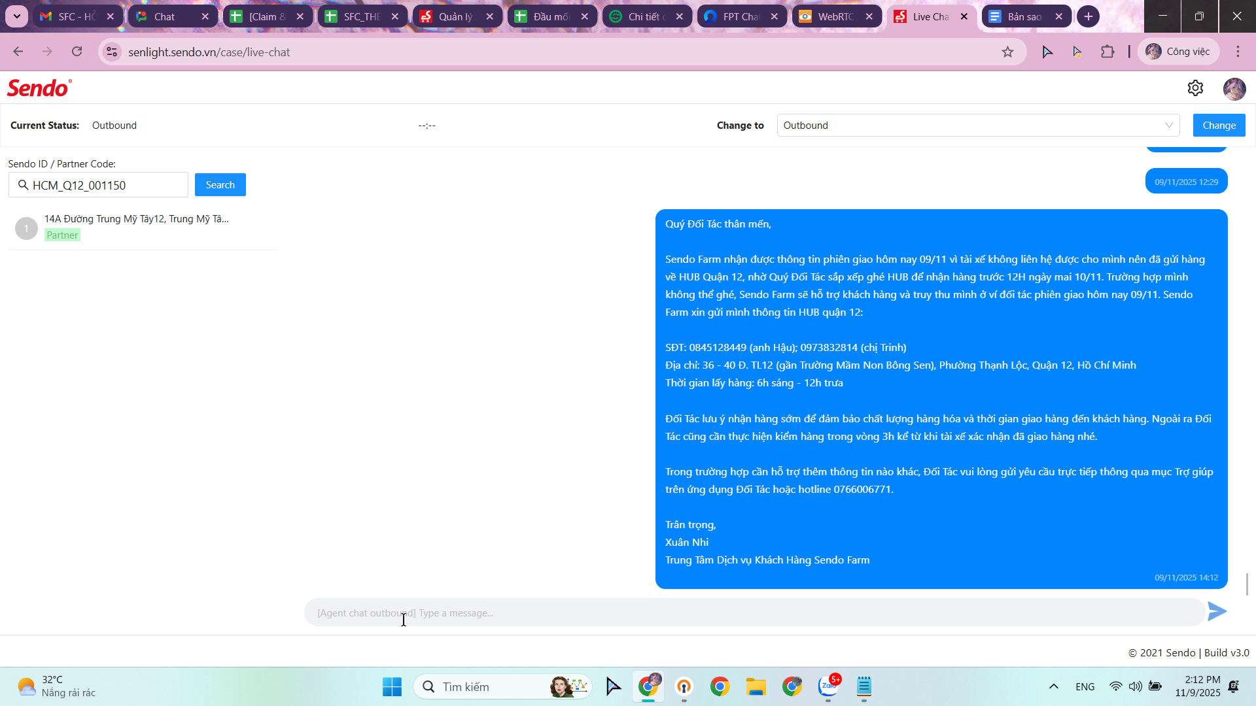Focus the Type a message input
This screenshot has height=706, width=1256.
click(752, 613)
